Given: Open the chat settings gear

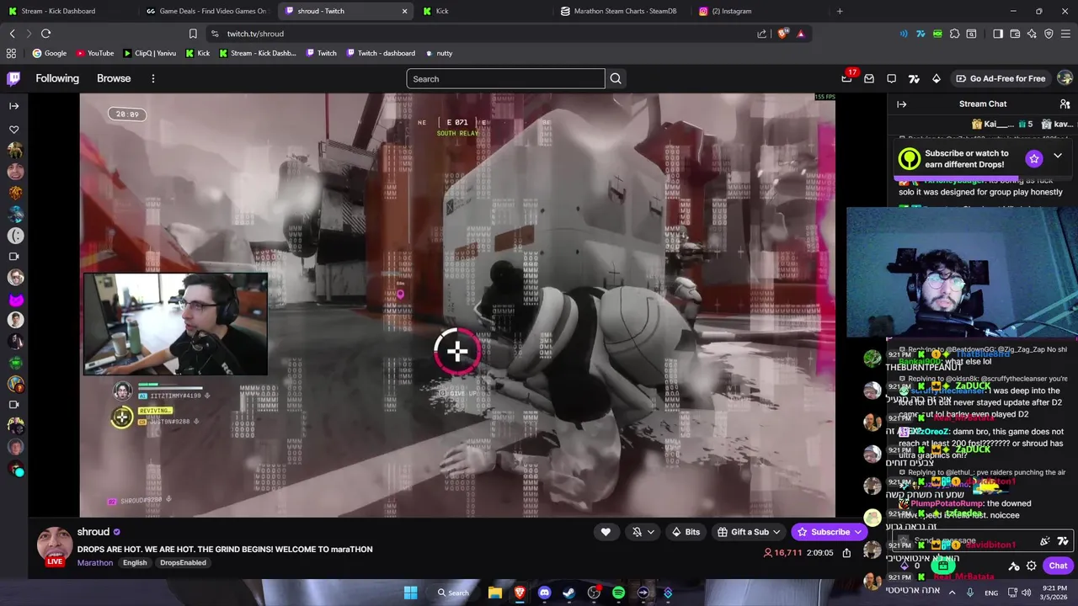Looking at the screenshot, I should pyautogui.click(x=1032, y=566).
